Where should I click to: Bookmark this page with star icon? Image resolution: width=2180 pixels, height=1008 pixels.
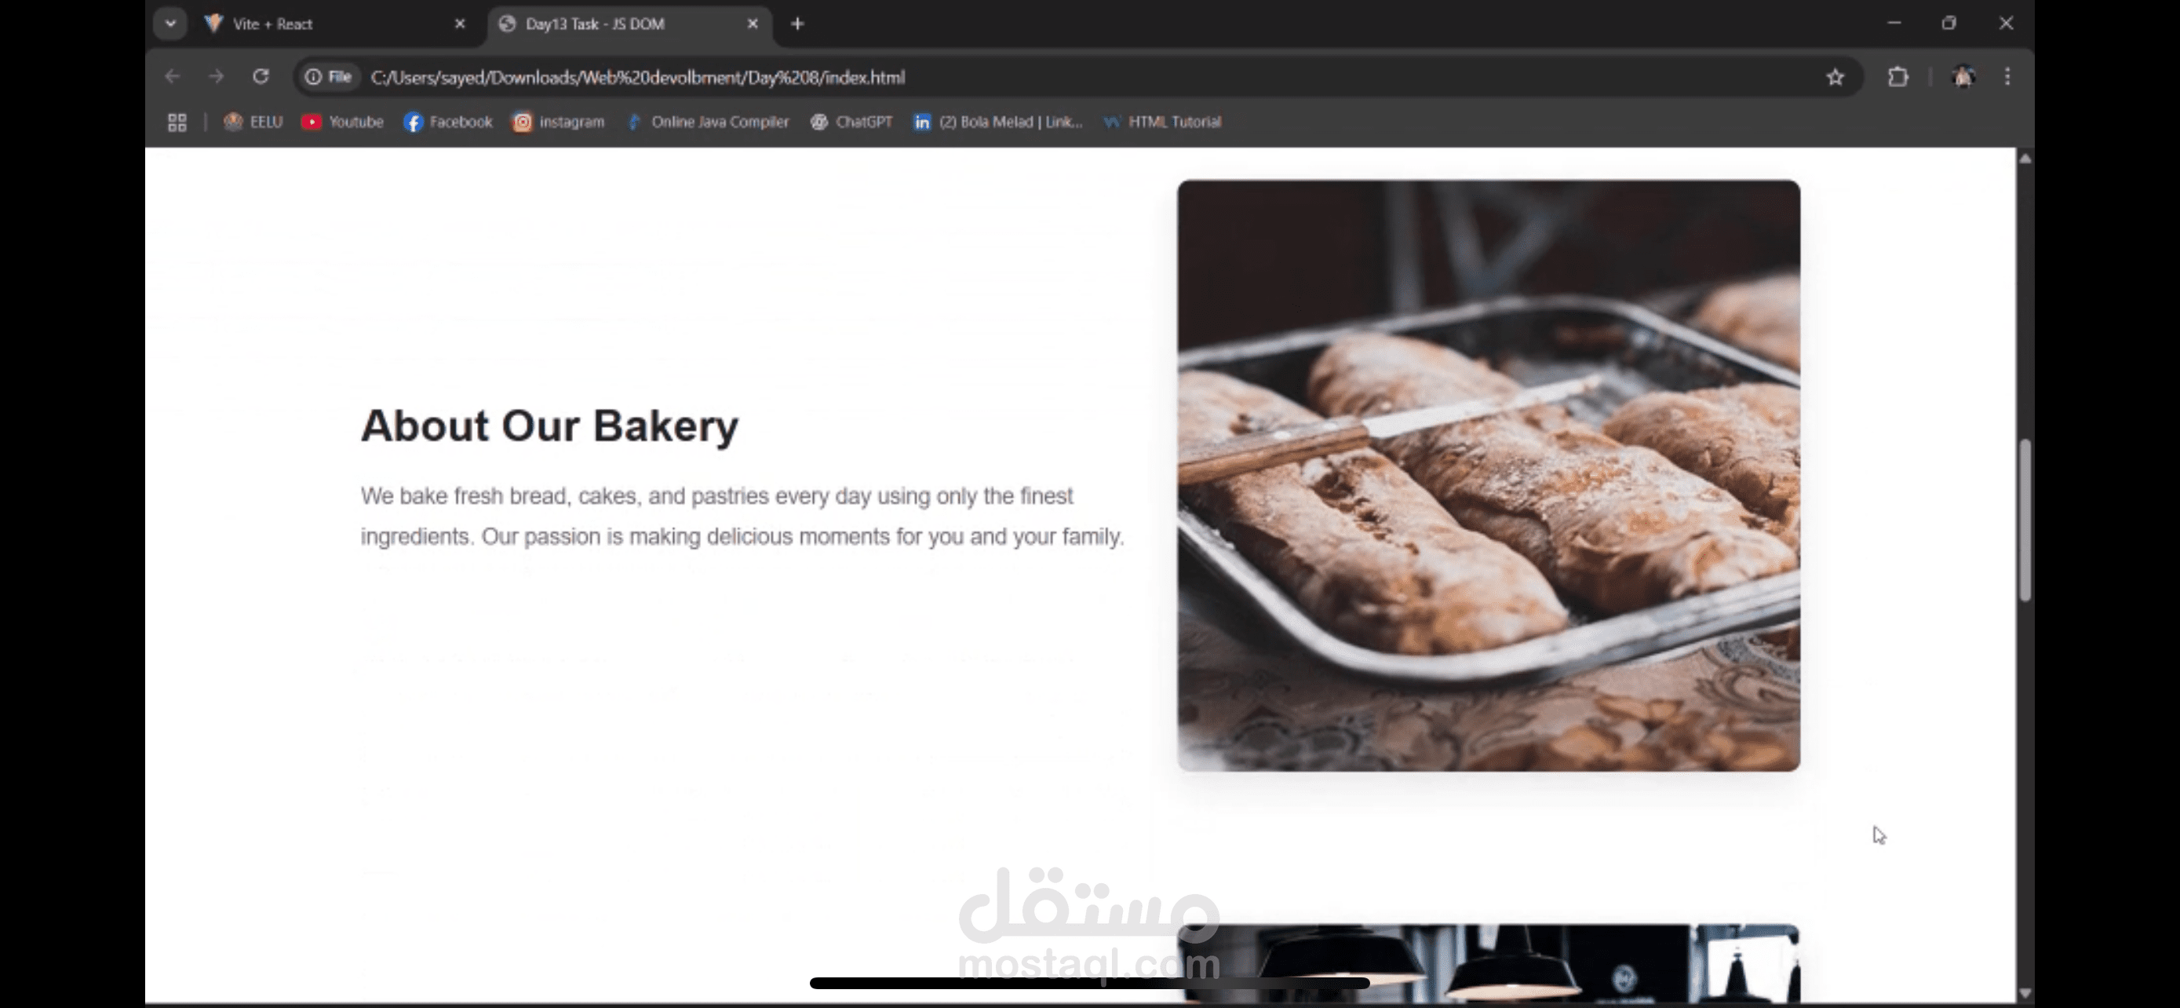[1835, 77]
